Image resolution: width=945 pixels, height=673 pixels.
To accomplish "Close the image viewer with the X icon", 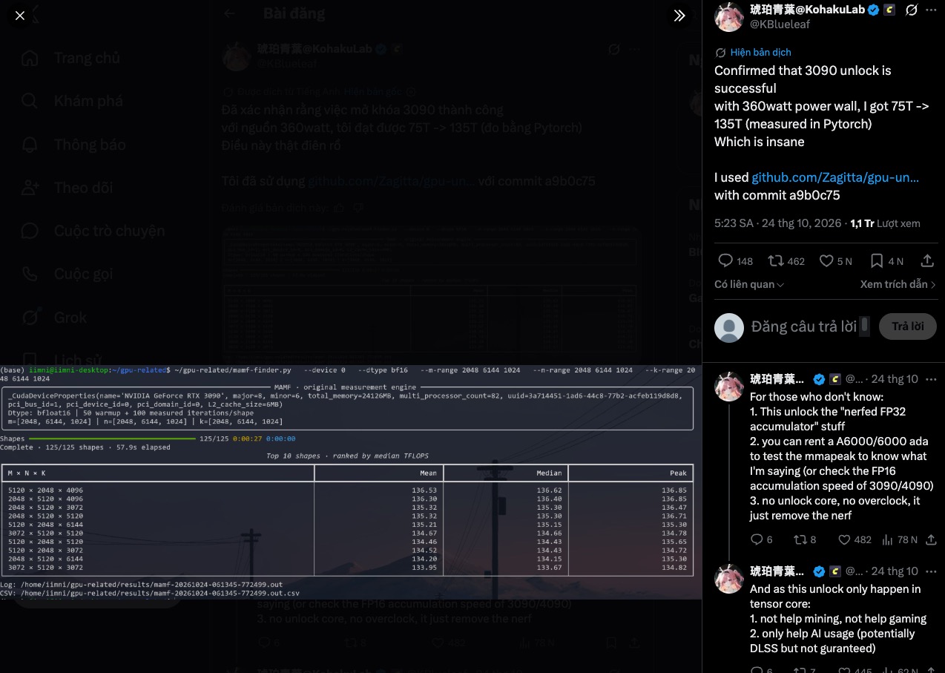I will (20, 16).
